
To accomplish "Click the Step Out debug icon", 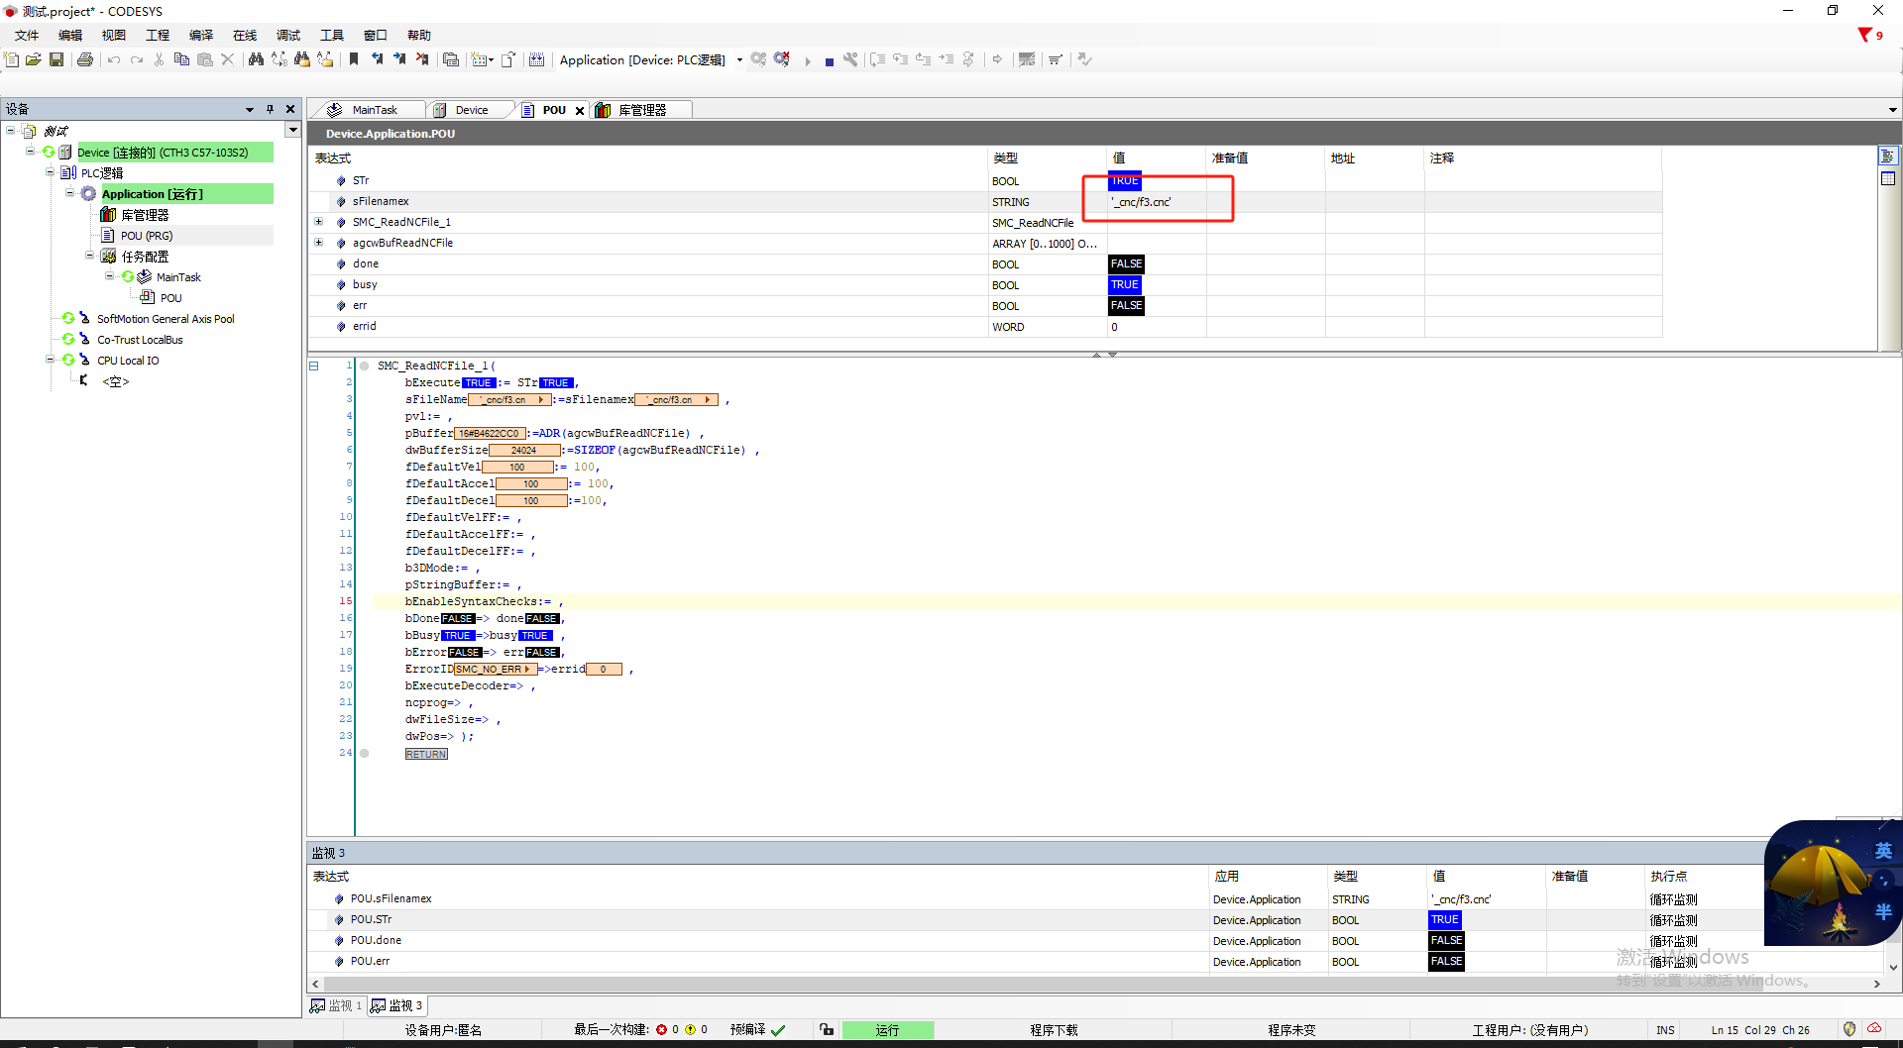I will click(x=923, y=59).
